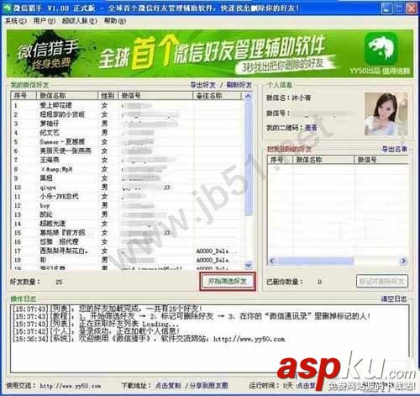Click the deleted-friends list horizontal scrollbar thumb
Screen dimensions: 420x396
[315, 261]
